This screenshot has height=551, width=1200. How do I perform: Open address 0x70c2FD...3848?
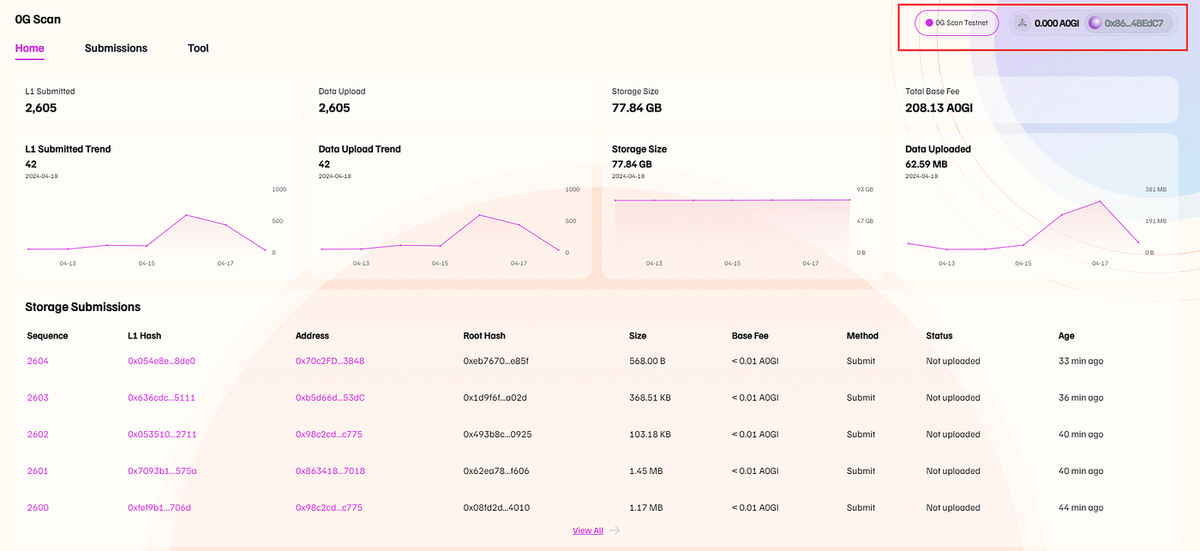pyautogui.click(x=330, y=361)
